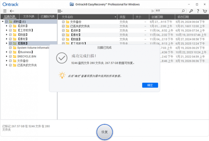Open help question mark icon
The height and width of the screenshot is (141, 209).
pos(198,11)
